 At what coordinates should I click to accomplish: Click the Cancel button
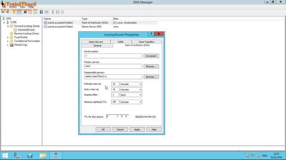tap(120, 129)
